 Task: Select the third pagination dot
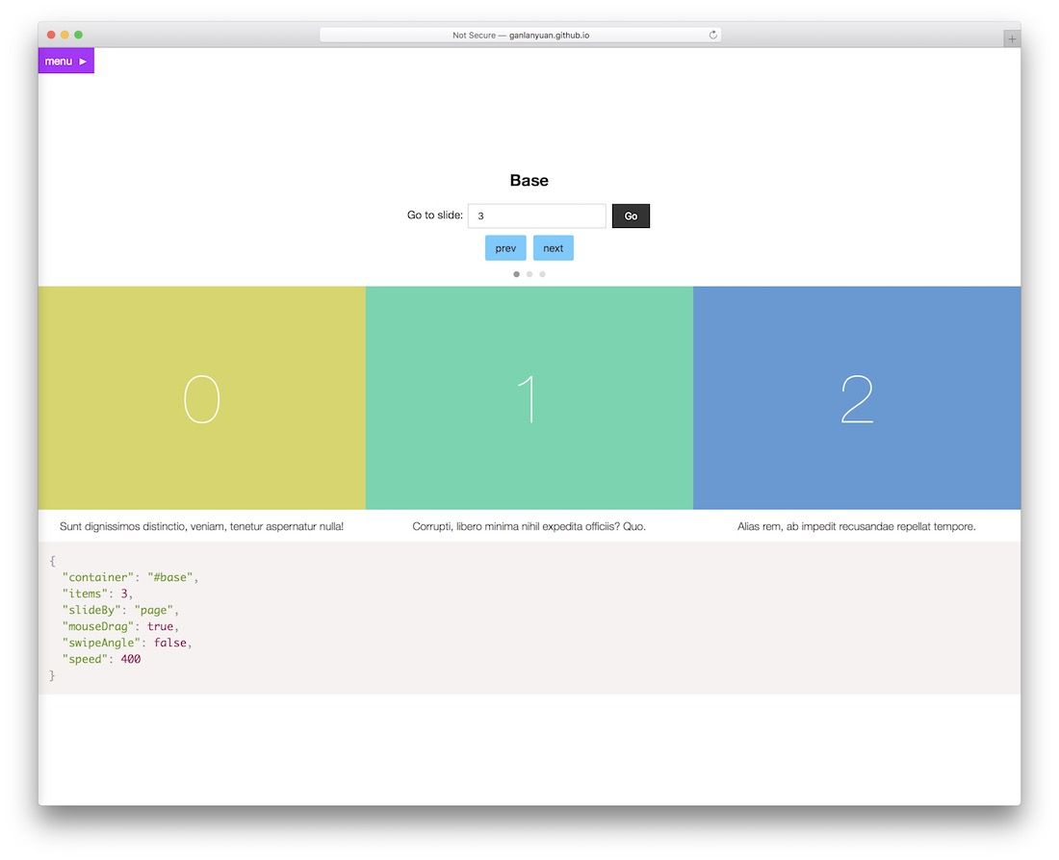pos(542,274)
